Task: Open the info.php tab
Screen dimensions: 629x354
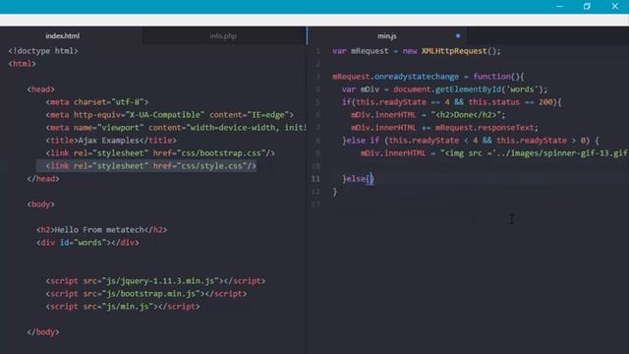Action: click(223, 35)
